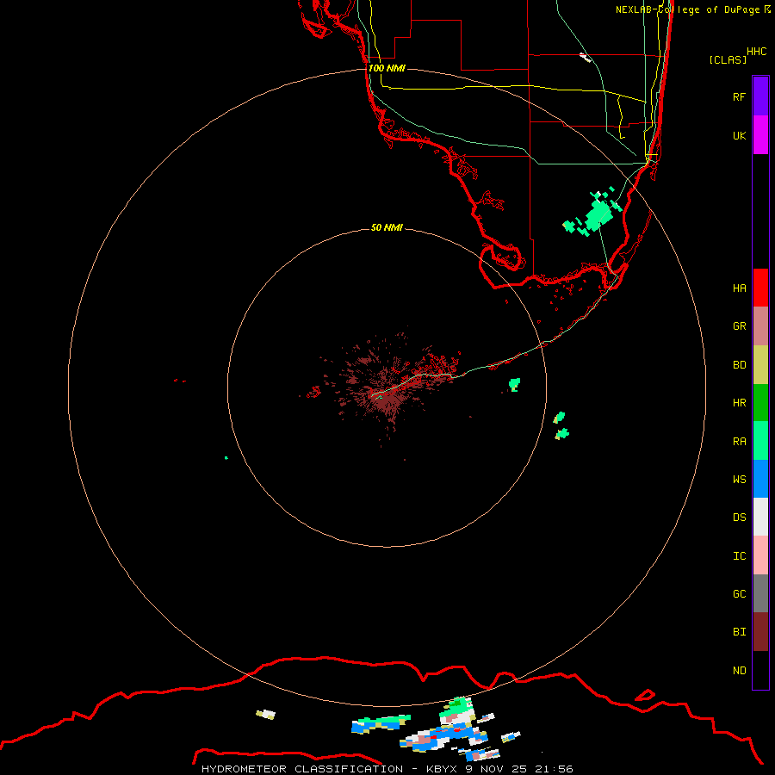Click the "ND" legend label
Screen dimensions: 775x775
[x=739, y=671]
